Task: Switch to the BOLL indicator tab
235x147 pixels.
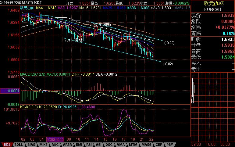Action: [19, 145]
